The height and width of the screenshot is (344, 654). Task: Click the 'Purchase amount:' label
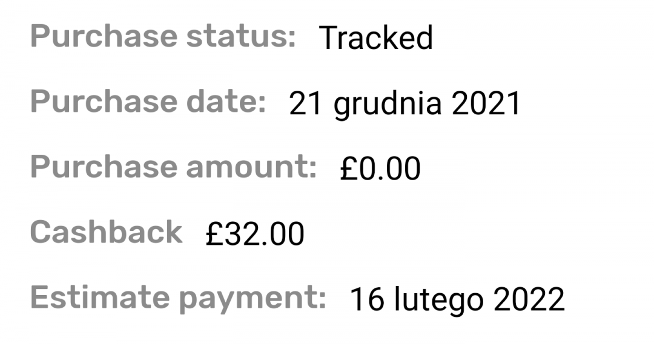(x=173, y=167)
